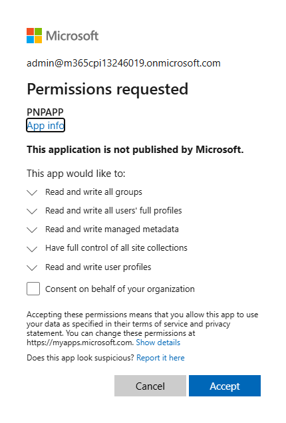Select the 'Read and write all groups' permission text
This screenshot has height=423, width=286.
point(94,192)
